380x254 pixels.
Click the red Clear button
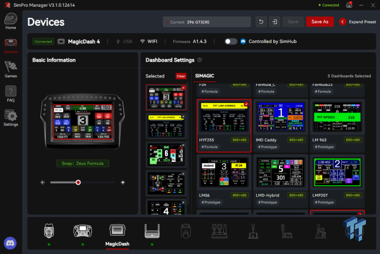(181, 76)
